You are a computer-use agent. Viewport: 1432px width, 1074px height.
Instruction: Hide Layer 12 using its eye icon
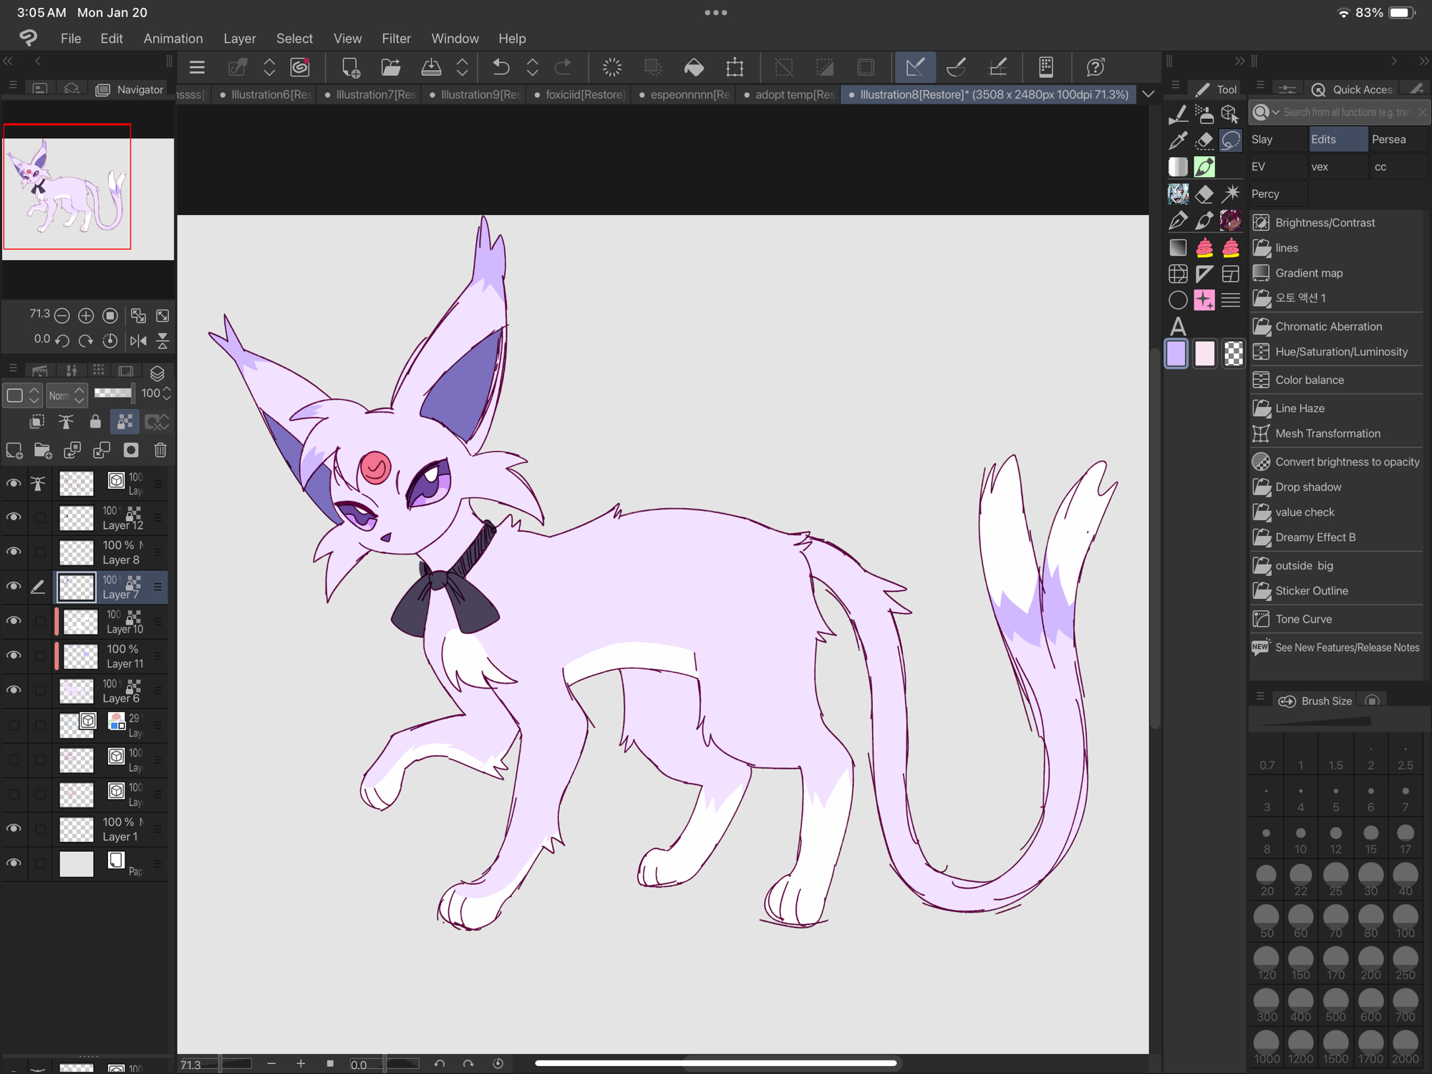tap(14, 517)
